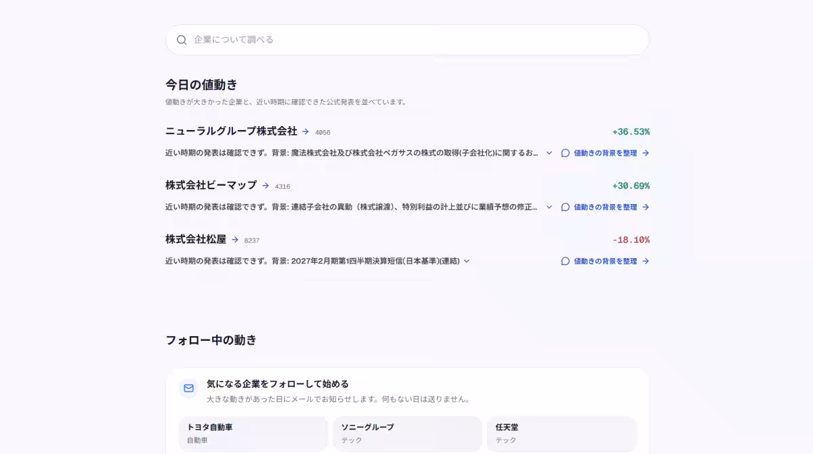Expand the ビーマップ background details chevron
This screenshot has height=454, width=813.
(549, 207)
